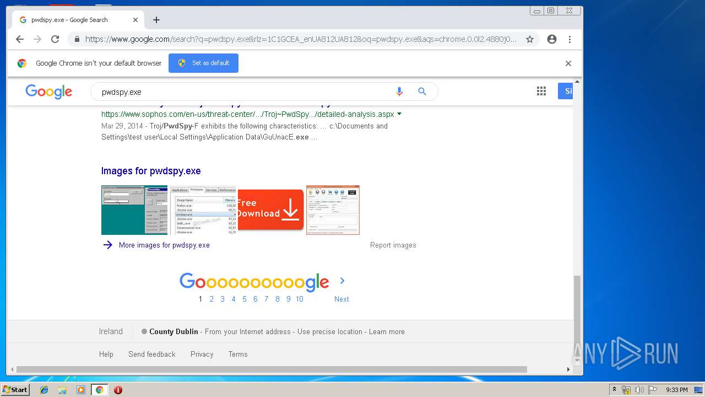Show hidden tray icons arrow
Viewport: 705px width, 397px height.
(x=614, y=390)
